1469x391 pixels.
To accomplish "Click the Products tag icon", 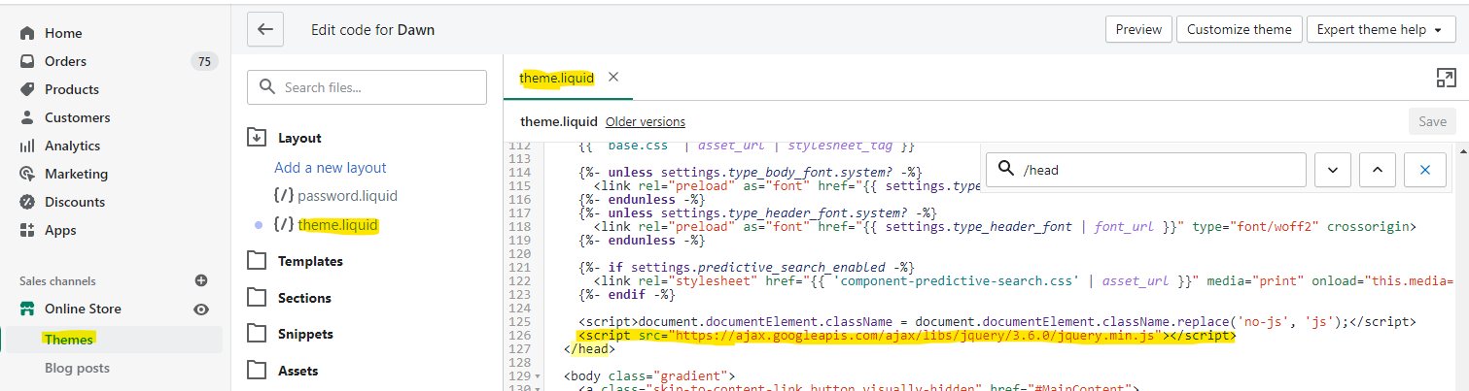I will tap(27, 89).
